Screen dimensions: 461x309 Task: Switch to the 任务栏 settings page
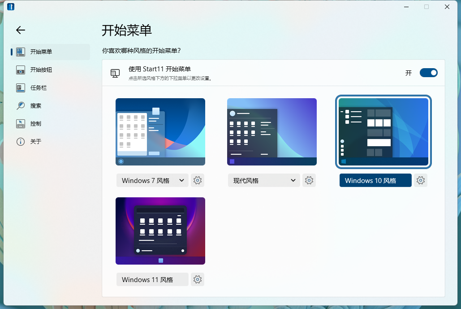tap(39, 88)
